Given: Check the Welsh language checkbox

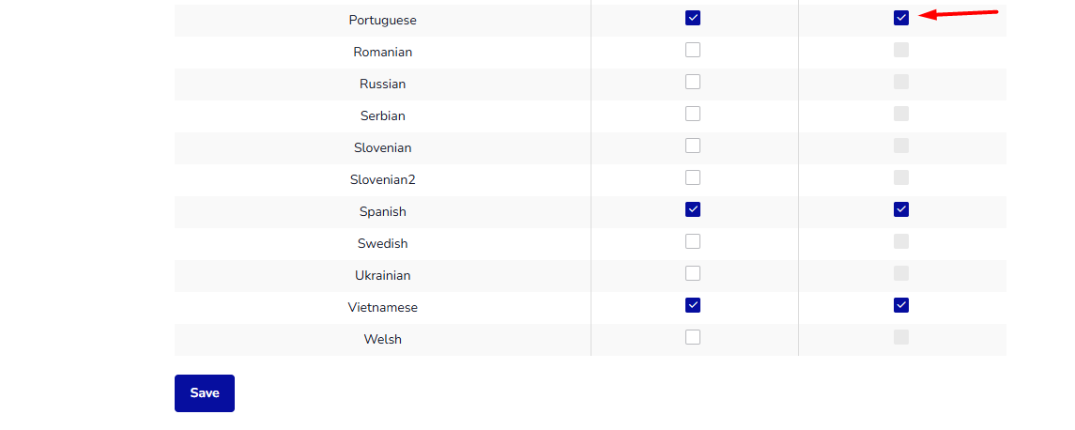Looking at the screenshot, I should coord(693,337).
